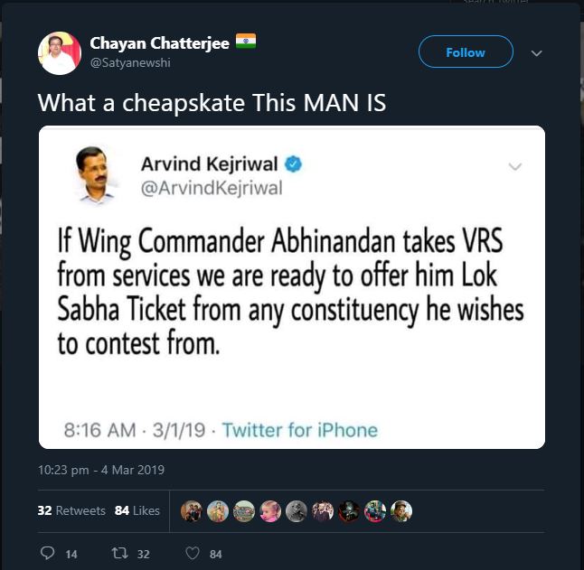Image resolution: width=584 pixels, height=570 pixels.
Task: Click Arvind Kejriwal's verified badge icon
Action: (x=294, y=164)
